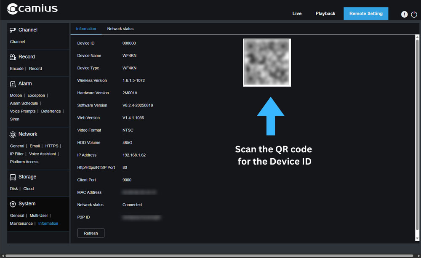The width and height of the screenshot is (421, 258).
Task: Open the Playback view
Action: tap(325, 13)
